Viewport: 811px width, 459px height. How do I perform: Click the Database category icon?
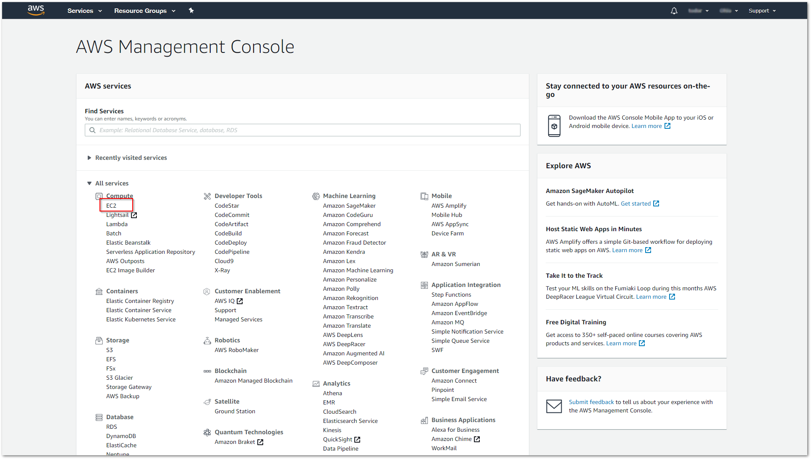(99, 417)
